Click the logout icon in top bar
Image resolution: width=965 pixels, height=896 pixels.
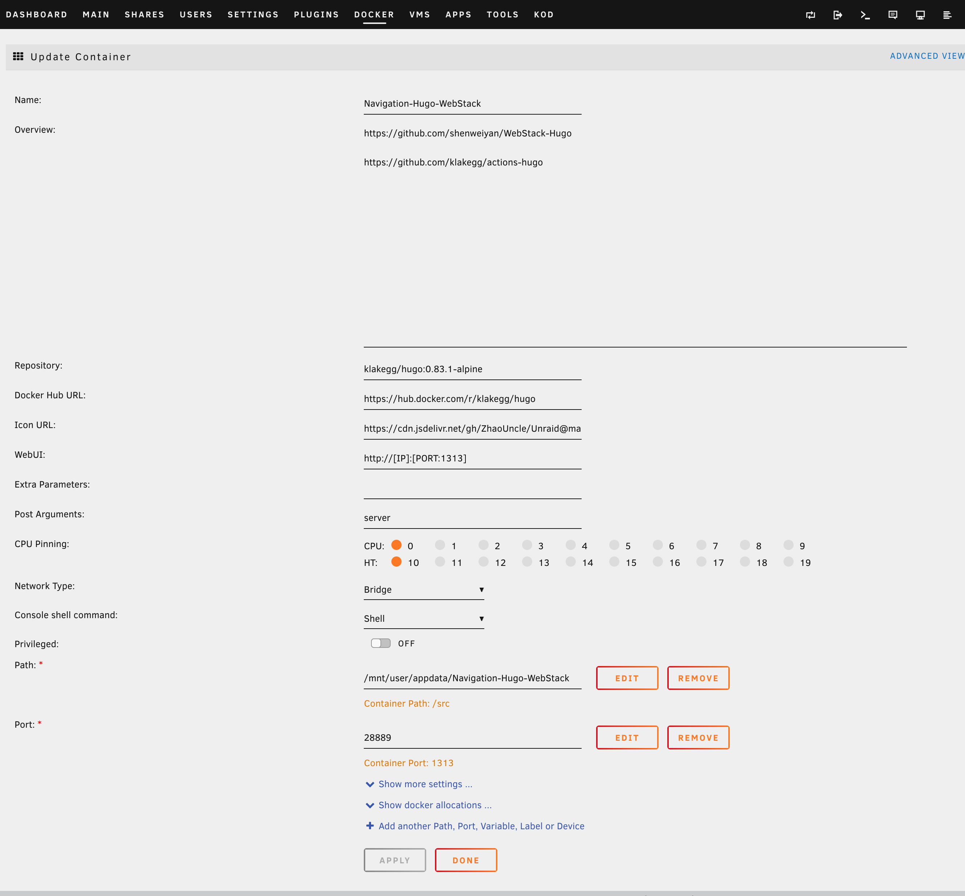(x=838, y=15)
